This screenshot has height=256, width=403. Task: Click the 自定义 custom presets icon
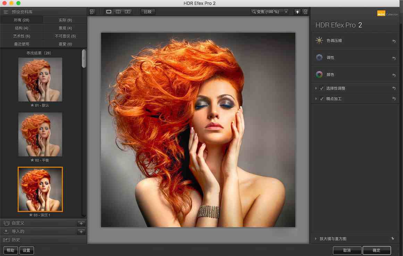pos(7,223)
